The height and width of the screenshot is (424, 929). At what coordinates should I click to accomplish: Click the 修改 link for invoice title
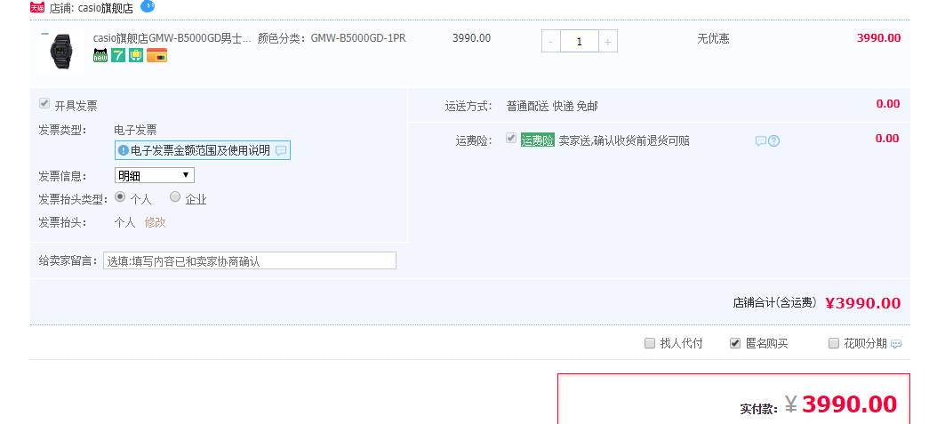click(156, 222)
